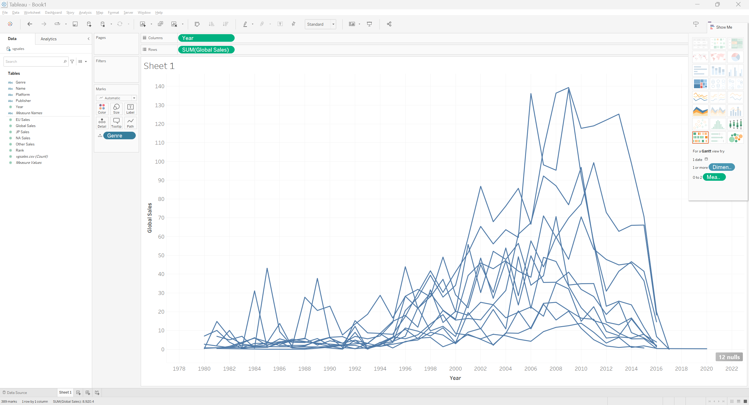
Task: Expand the Show/Hide Cards dropdown arrow
Action: click(x=359, y=24)
